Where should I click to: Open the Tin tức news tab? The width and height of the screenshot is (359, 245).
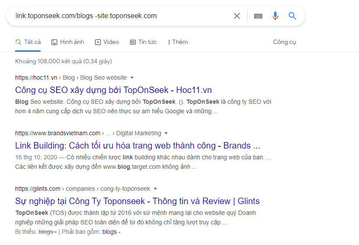pyautogui.click(x=143, y=42)
